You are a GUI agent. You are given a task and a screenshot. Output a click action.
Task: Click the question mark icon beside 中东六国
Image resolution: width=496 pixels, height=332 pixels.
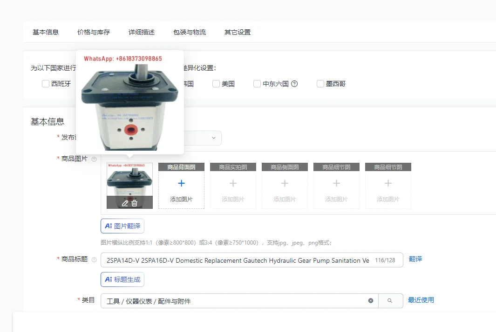tap(294, 84)
